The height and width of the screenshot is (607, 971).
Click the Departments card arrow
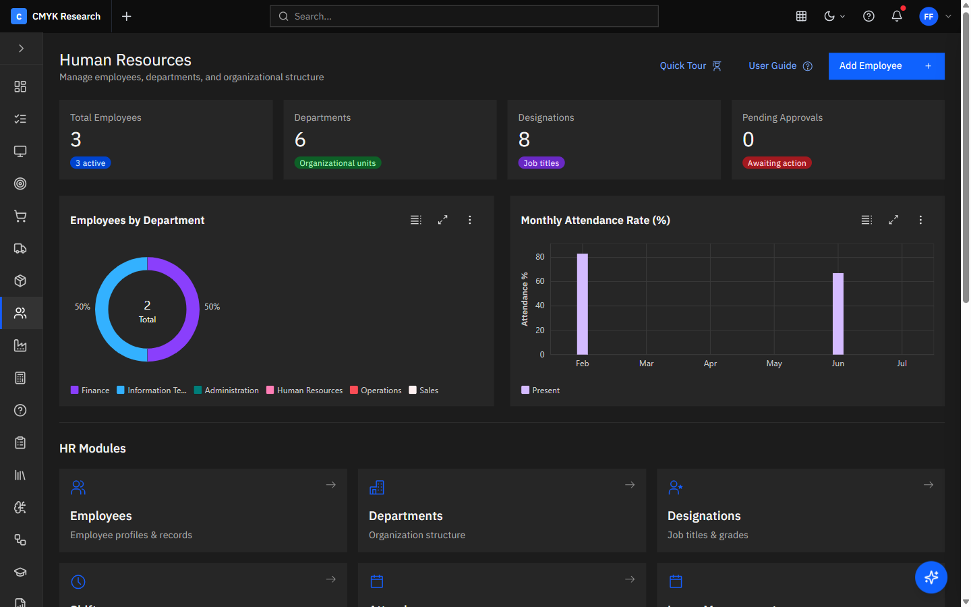[630, 485]
